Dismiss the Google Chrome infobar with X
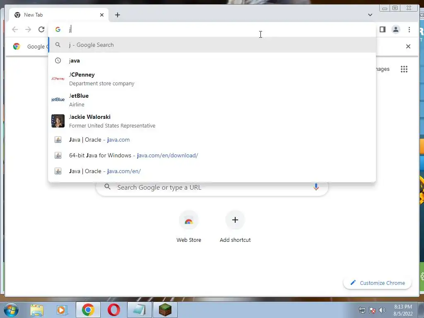The width and height of the screenshot is (424, 318). [408, 46]
